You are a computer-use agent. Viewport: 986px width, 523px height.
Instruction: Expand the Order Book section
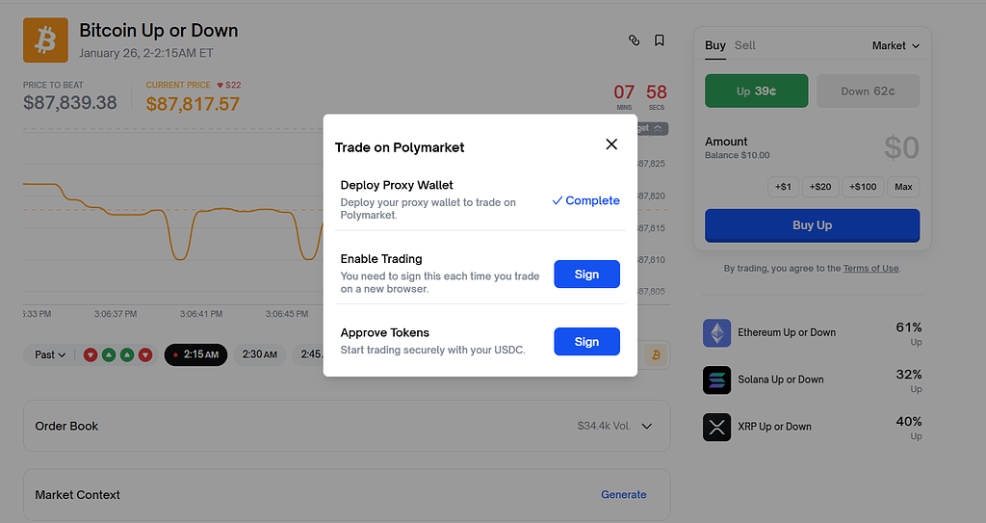(646, 426)
